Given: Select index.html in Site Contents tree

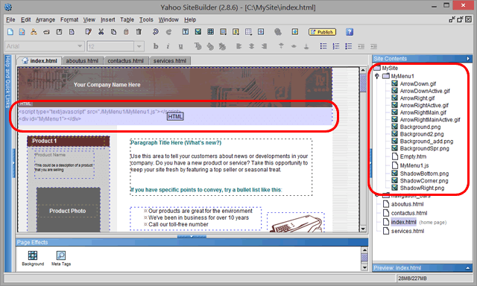Looking at the screenshot, I should 404,222.
